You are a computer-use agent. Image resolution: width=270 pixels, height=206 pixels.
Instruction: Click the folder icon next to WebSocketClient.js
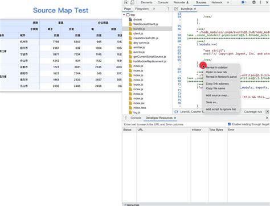click(130, 24)
